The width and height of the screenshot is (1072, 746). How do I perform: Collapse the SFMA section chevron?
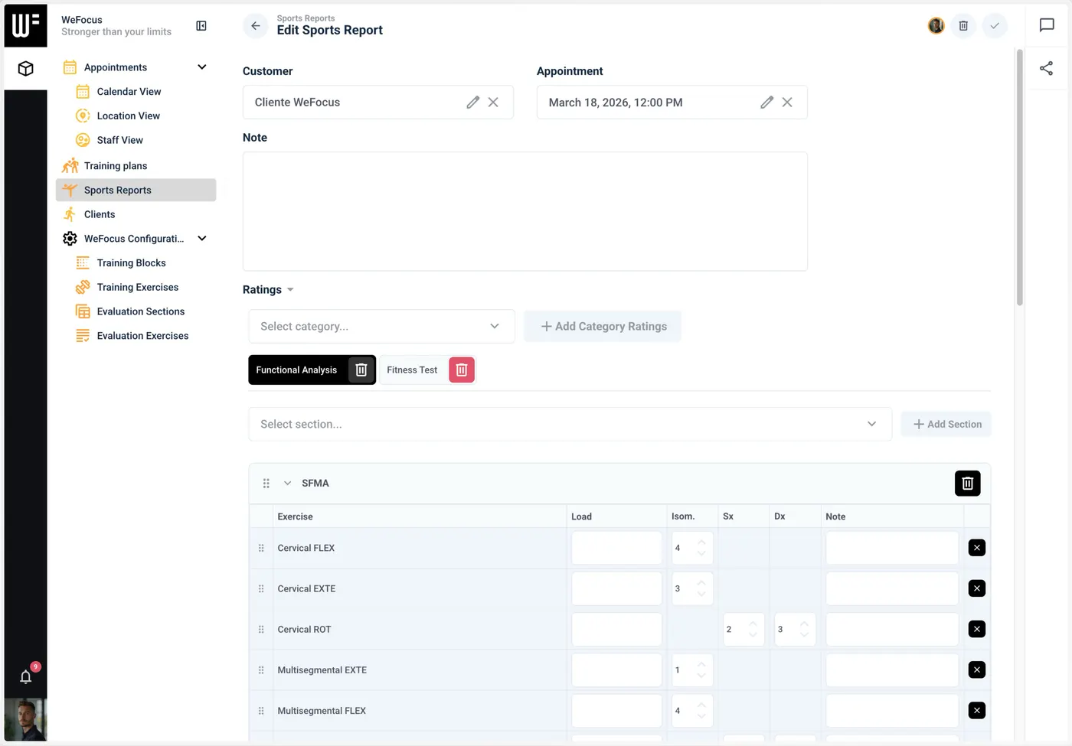[x=288, y=484]
